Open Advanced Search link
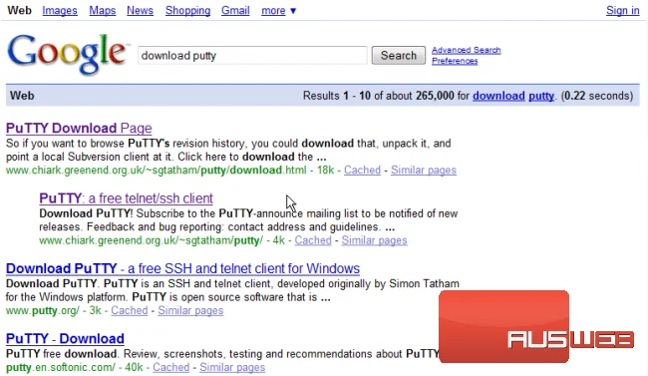This screenshot has height=376, width=648. pos(467,50)
